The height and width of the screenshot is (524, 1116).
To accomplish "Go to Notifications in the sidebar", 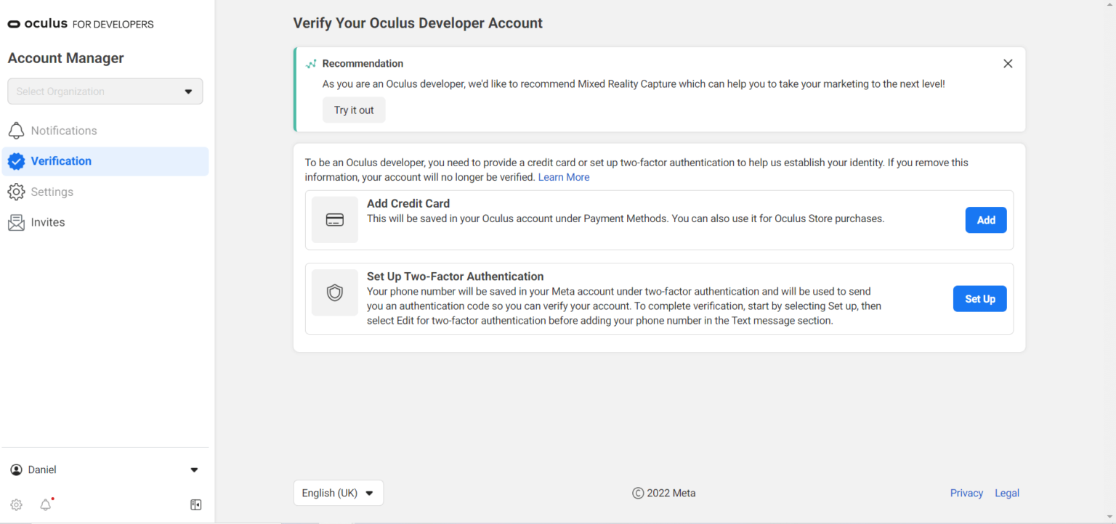I will 64,131.
